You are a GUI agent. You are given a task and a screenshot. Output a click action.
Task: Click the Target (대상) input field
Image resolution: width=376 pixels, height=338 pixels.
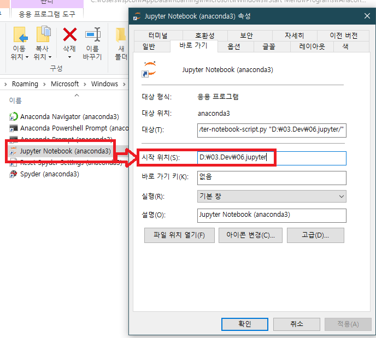[x=272, y=131]
